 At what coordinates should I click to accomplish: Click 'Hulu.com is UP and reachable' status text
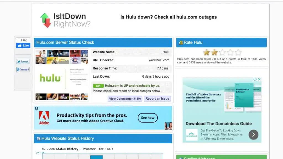click(132, 86)
